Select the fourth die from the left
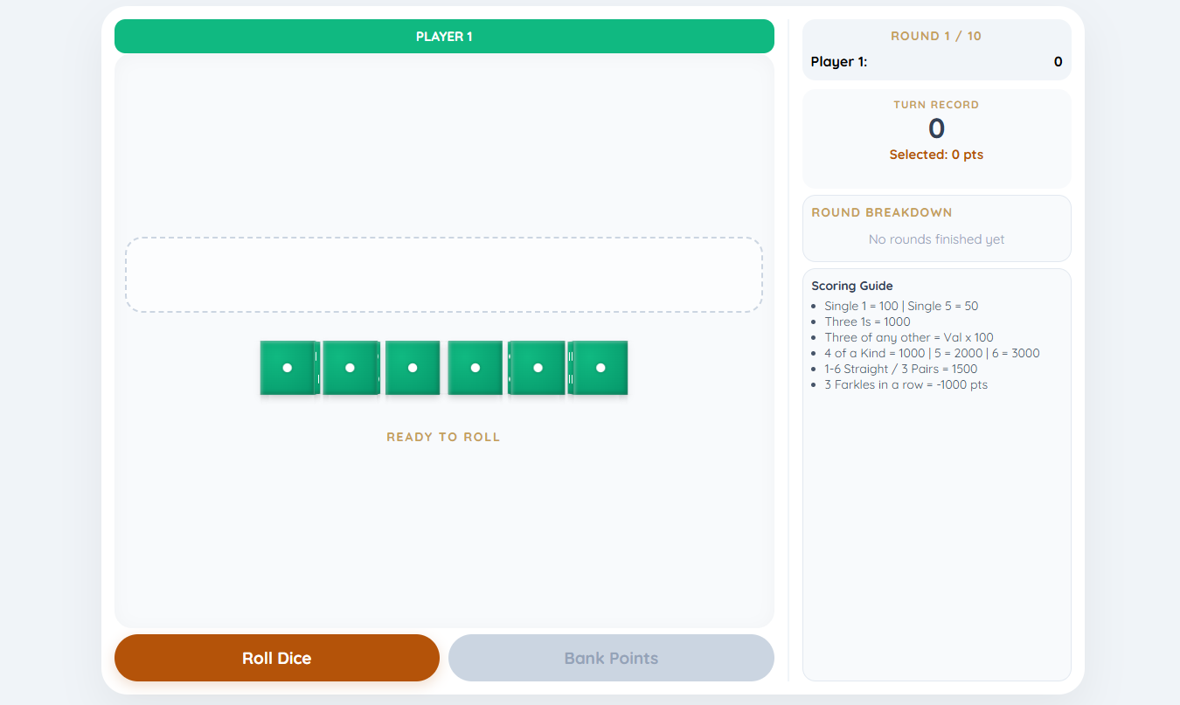The image size is (1180, 705). pos(475,368)
